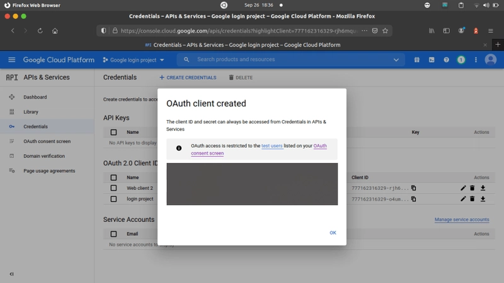Focus the Search products and resources field

coord(289,60)
